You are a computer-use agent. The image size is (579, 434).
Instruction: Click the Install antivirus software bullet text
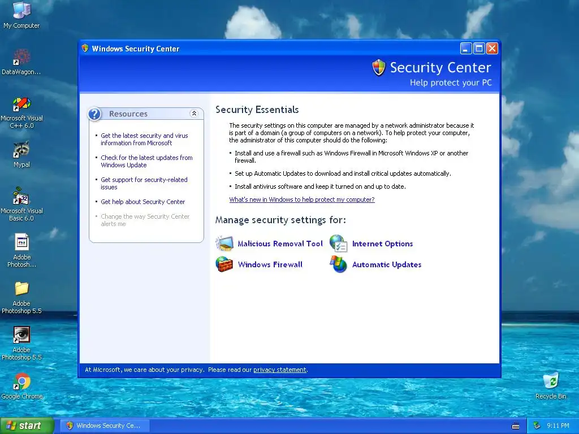(x=320, y=186)
